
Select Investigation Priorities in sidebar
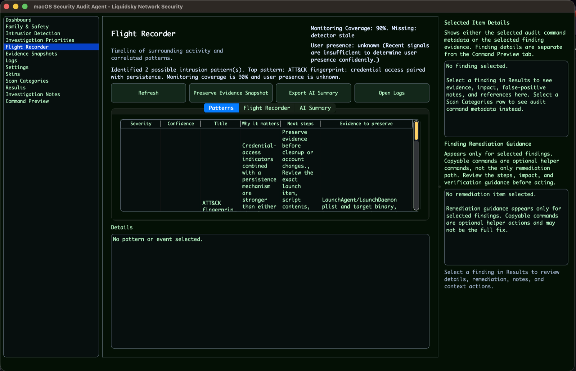point(51,40)
